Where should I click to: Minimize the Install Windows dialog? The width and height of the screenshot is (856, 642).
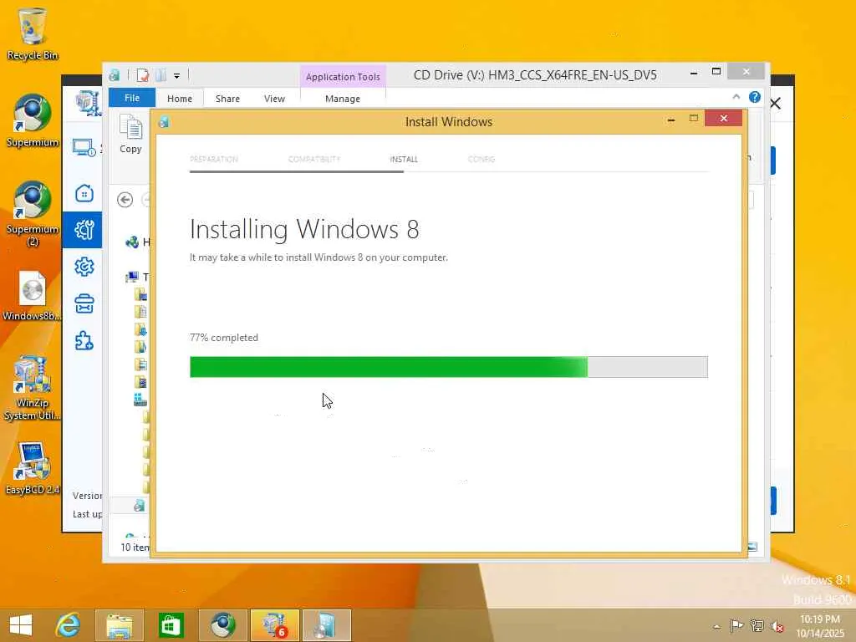(x=671, y=119)
